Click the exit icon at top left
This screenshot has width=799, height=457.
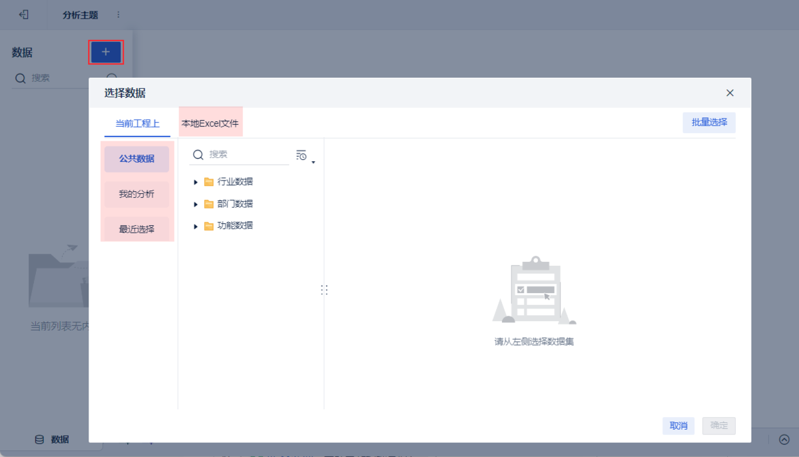pos(23,15)
